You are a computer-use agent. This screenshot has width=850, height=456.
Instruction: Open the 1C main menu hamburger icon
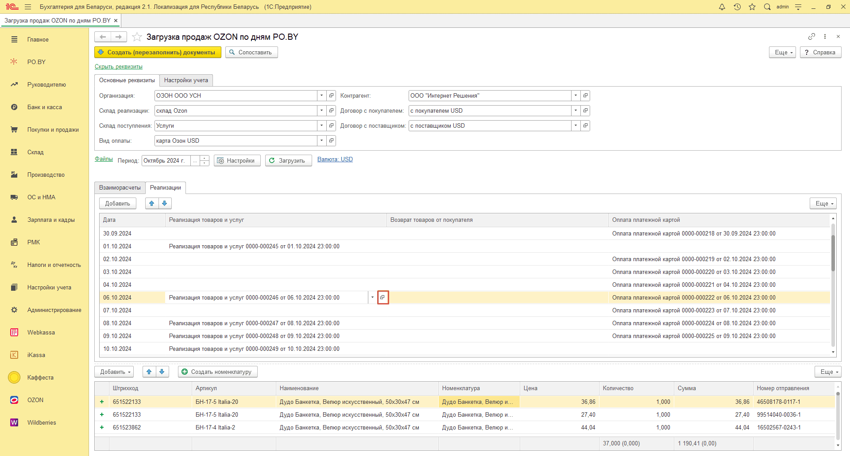pos(28,7)
